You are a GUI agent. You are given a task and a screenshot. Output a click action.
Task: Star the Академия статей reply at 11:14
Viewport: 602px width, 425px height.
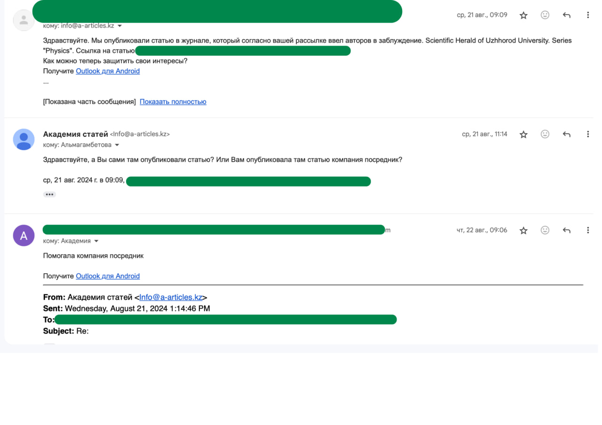pyautogui.click(x=523, y=134)
